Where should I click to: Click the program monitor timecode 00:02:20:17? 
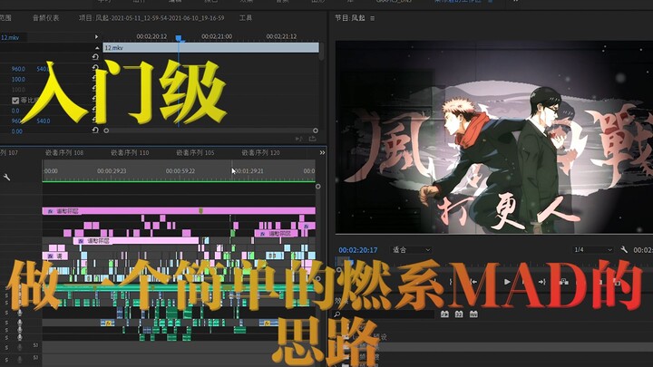[x=357, y=250]
